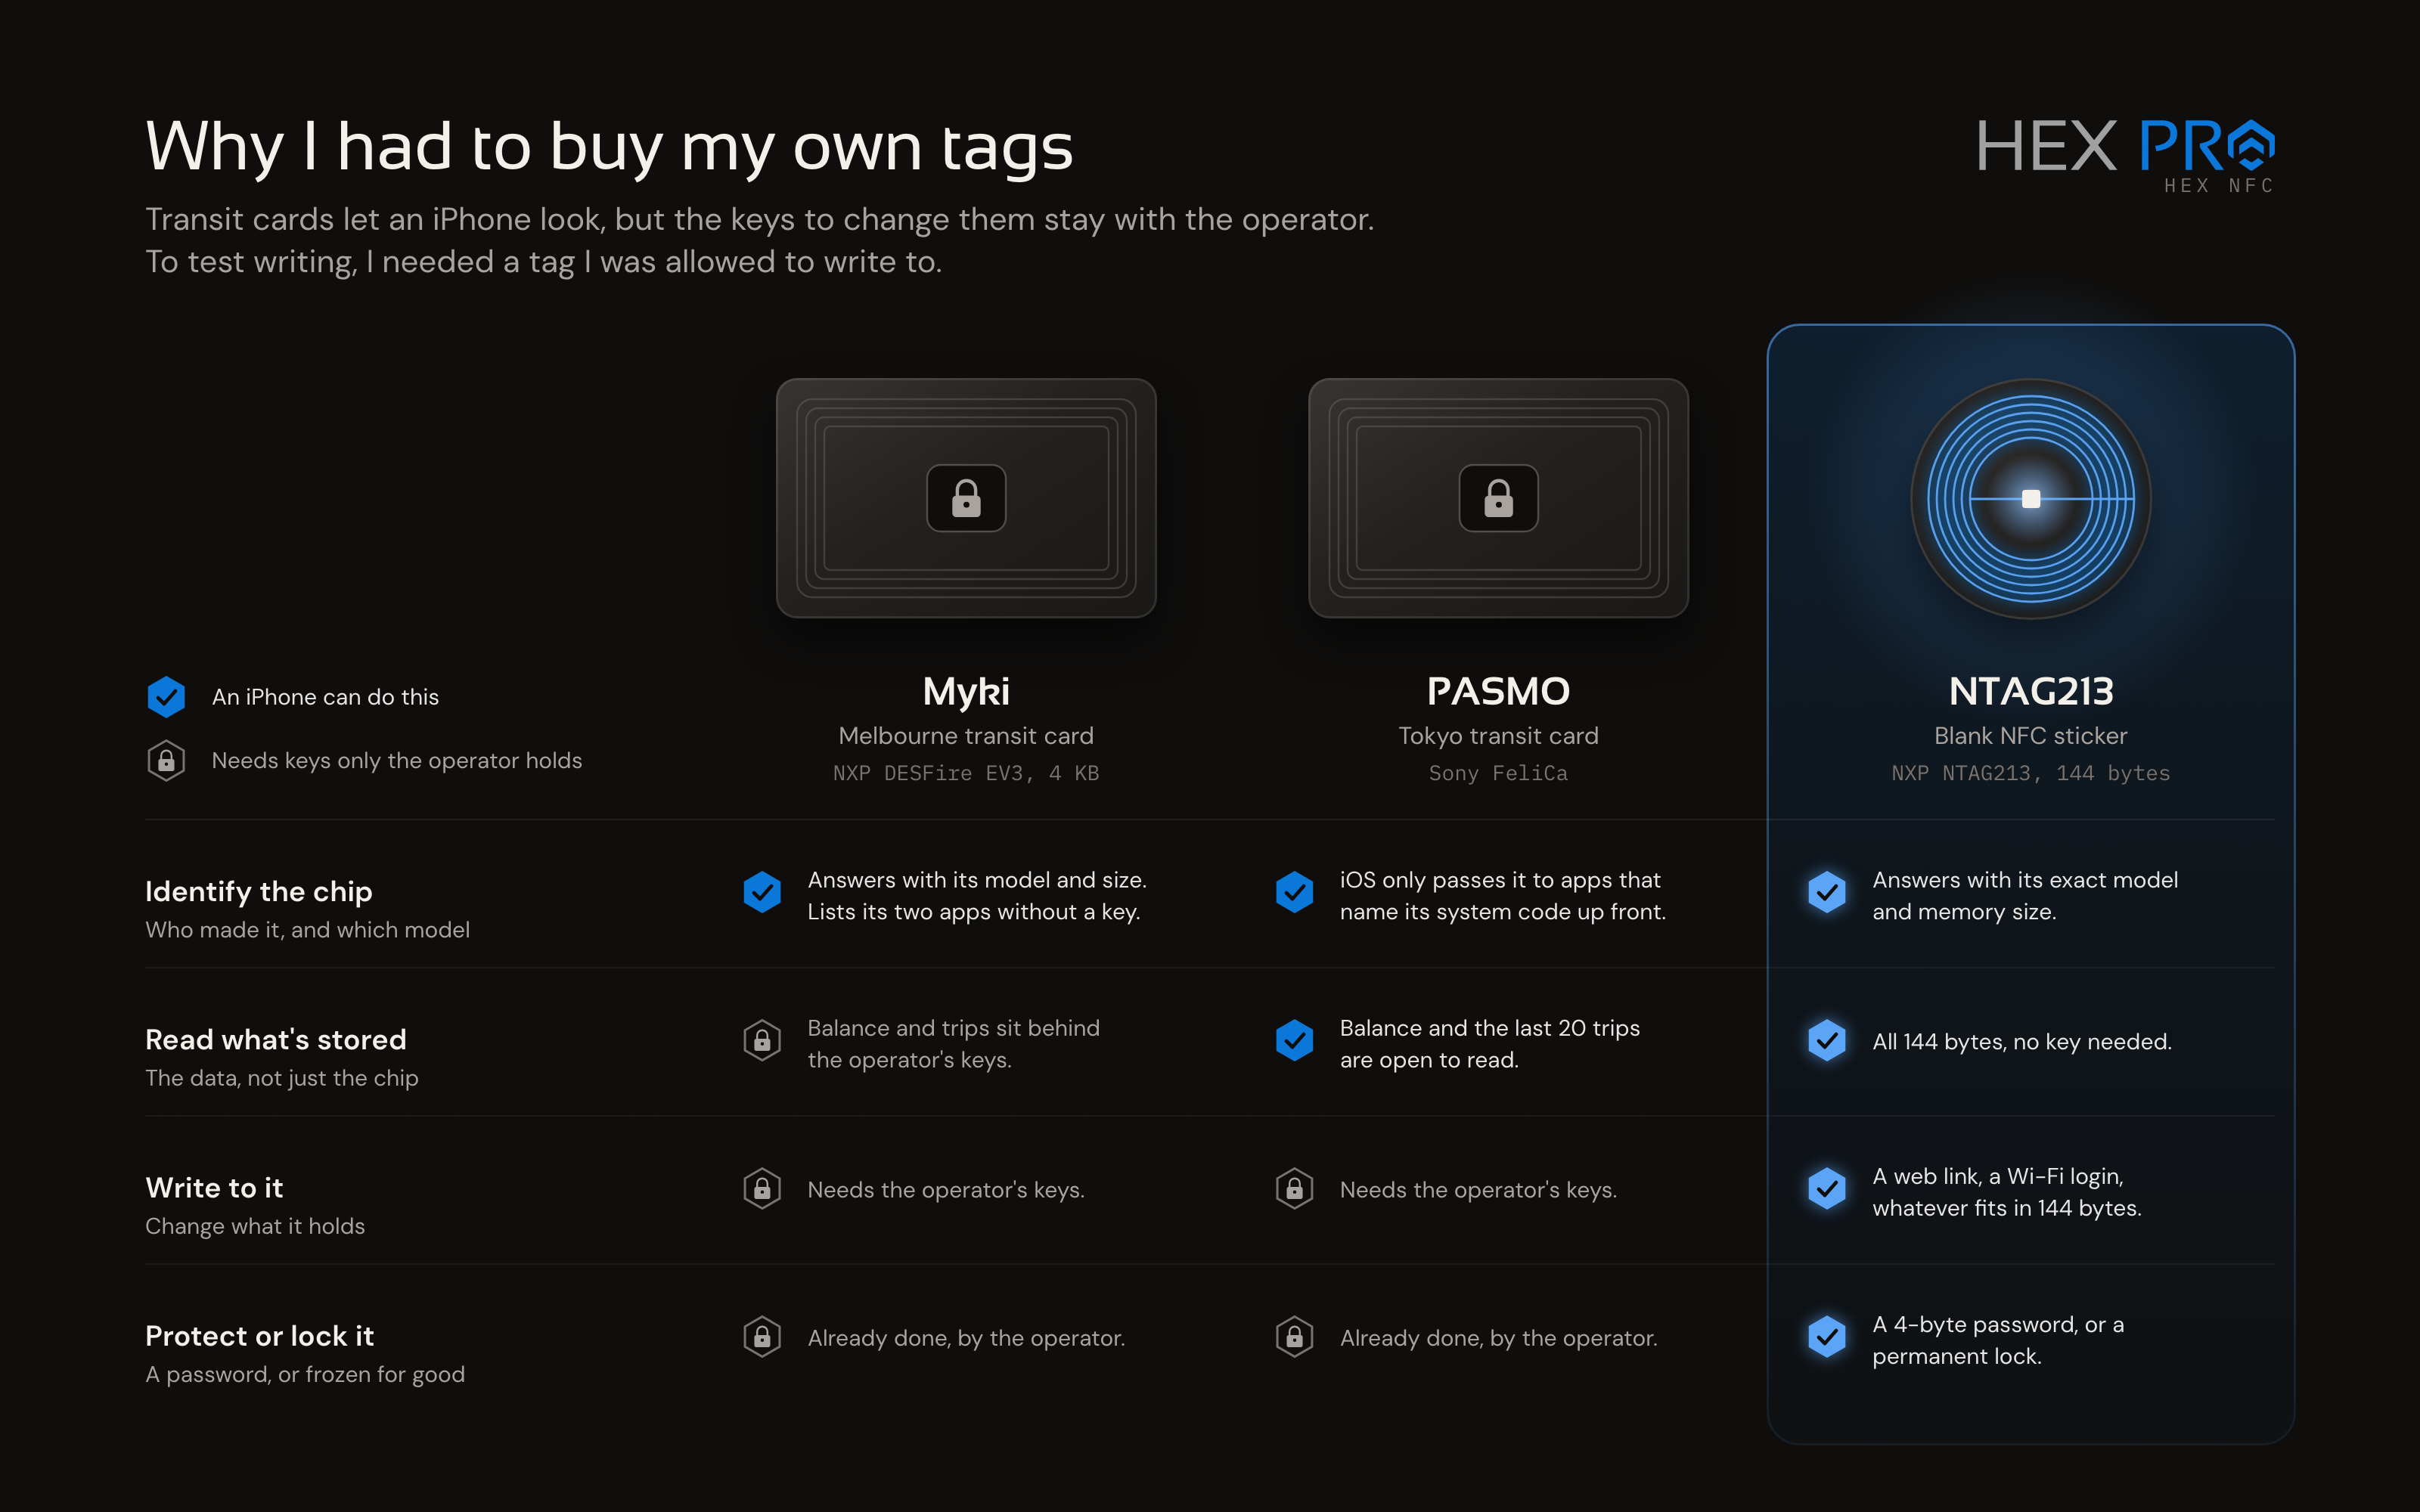Click PASMO's Read what's stored checkmark
The height and width of the screenshot is (1512, 2420).
coord(1294,1041)
